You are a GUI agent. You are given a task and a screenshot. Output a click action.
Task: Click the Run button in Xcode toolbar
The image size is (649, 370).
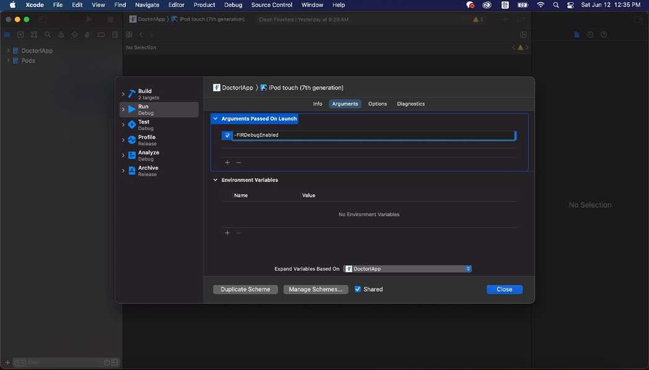(x=89, y=19)
